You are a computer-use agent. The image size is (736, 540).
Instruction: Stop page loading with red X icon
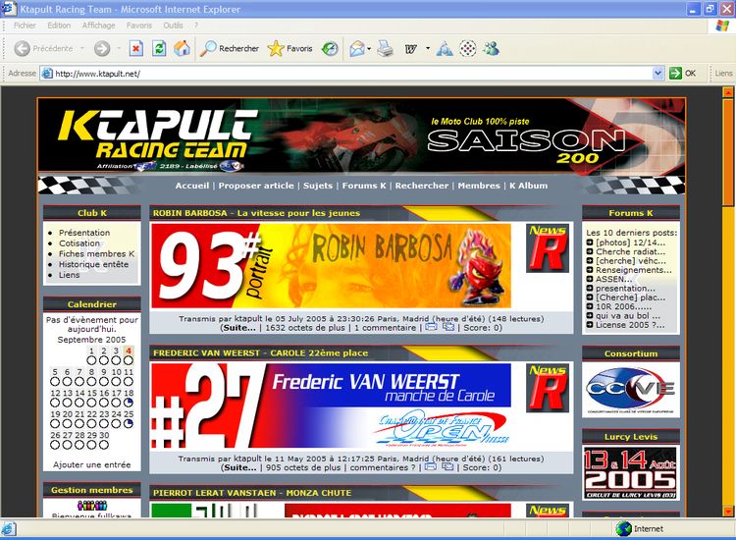point(136,48)
